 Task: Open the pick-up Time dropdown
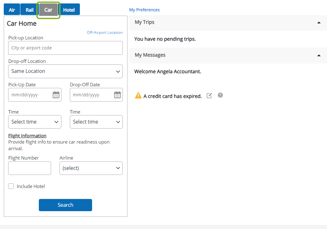34,122
